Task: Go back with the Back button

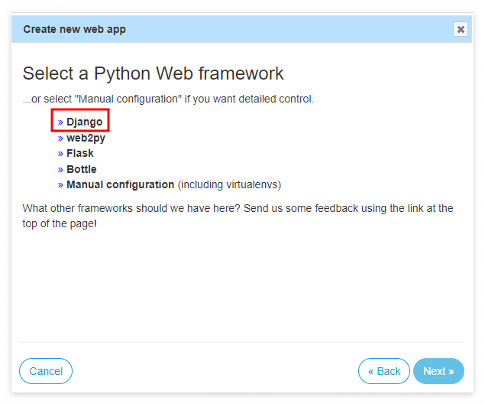Action: 384,371
